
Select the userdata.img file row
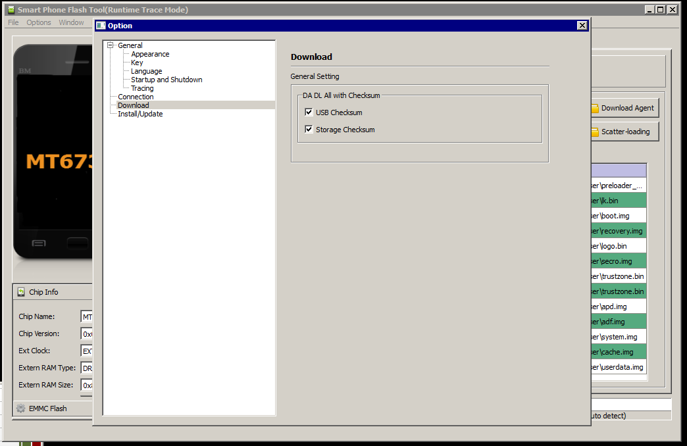(x=619, y=366)
